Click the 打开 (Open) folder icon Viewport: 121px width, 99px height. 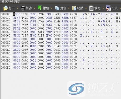tap(6, 8)
